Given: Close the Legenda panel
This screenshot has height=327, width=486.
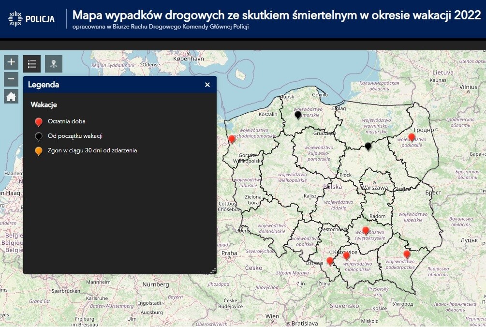Looking at the screenshot, I should point(207,85).
